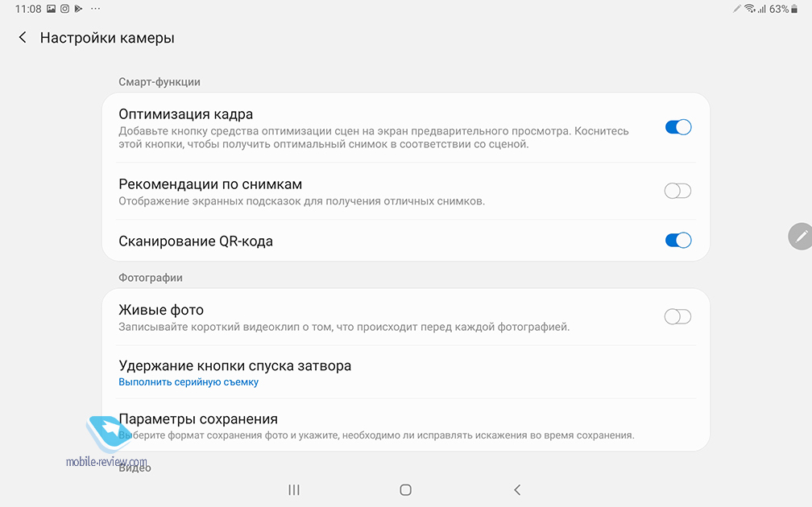Viewport: 812px width, 507px height.
Task: Tap the image notification icon in status bar
Action: point(51,9)
